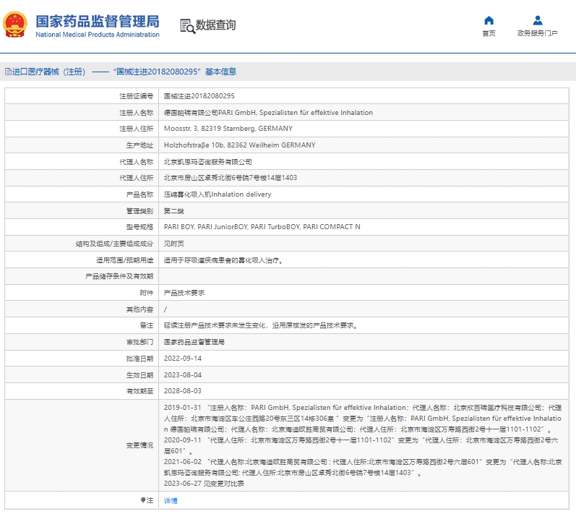The height and width of the screenshot is (514, 576).
Task: Select approval date 2022-09-14
Action: [x=183, y=359]
